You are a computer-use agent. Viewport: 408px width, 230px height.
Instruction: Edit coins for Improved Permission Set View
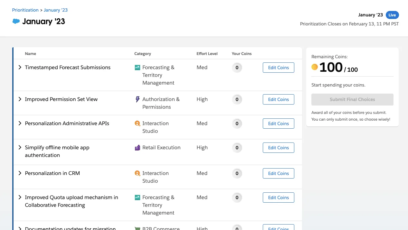click(279, 99)
